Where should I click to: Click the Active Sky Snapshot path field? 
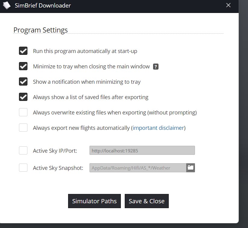[x=137, y=168]
